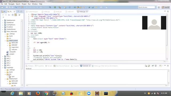Open the Open Console dropdown

162,66
